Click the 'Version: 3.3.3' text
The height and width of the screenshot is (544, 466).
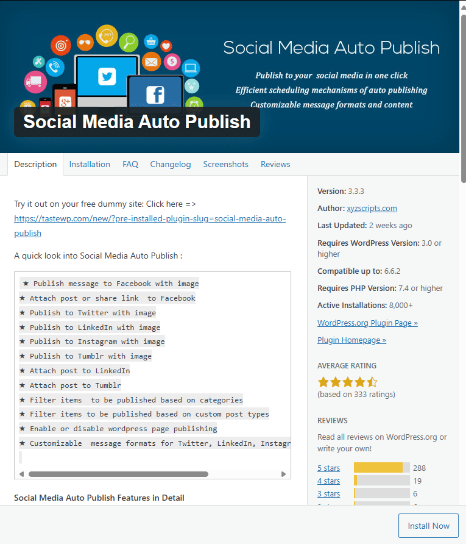[x=341, y=191]
